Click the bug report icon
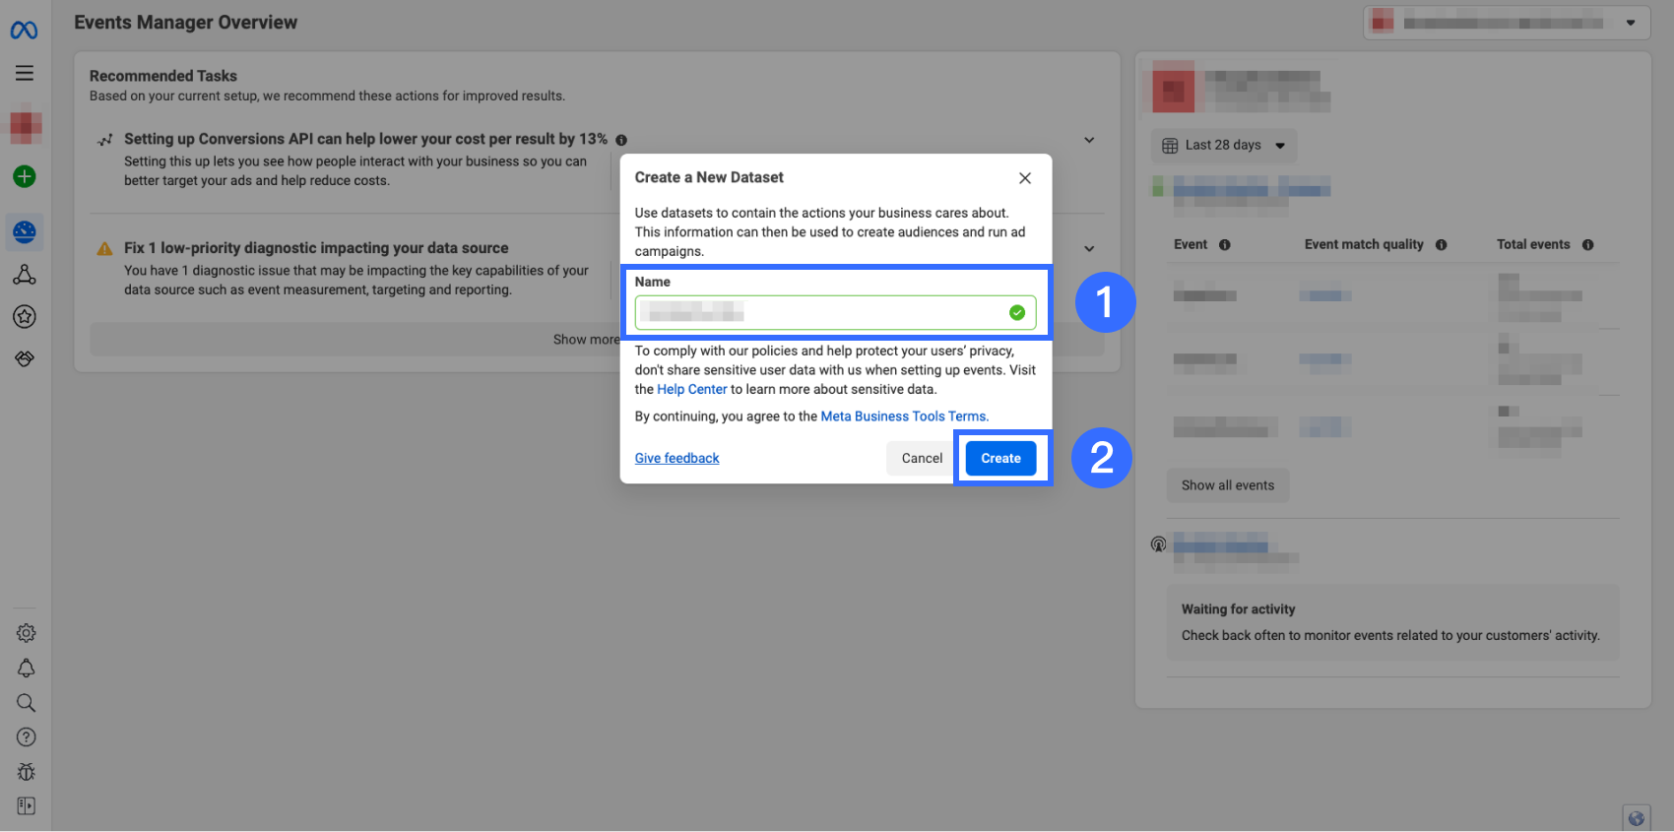Image resolution: width=1674 pixels, height=832 pixels. tap(27, 772)
